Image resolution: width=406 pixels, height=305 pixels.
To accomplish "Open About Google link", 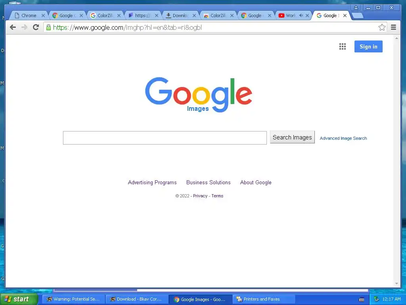I will coord(256,183).
